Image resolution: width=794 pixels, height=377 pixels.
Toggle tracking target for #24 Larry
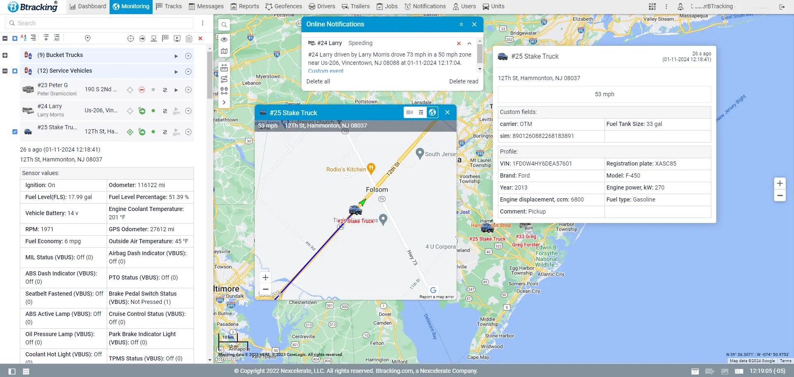click(130, 111)
